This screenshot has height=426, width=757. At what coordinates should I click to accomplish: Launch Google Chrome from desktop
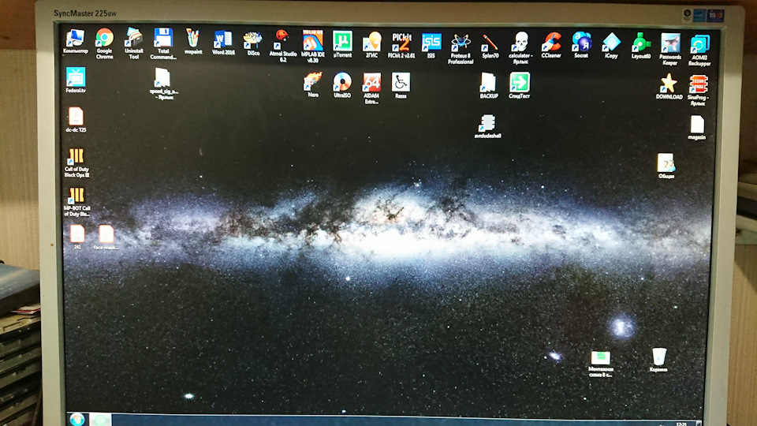pos(104,43)
